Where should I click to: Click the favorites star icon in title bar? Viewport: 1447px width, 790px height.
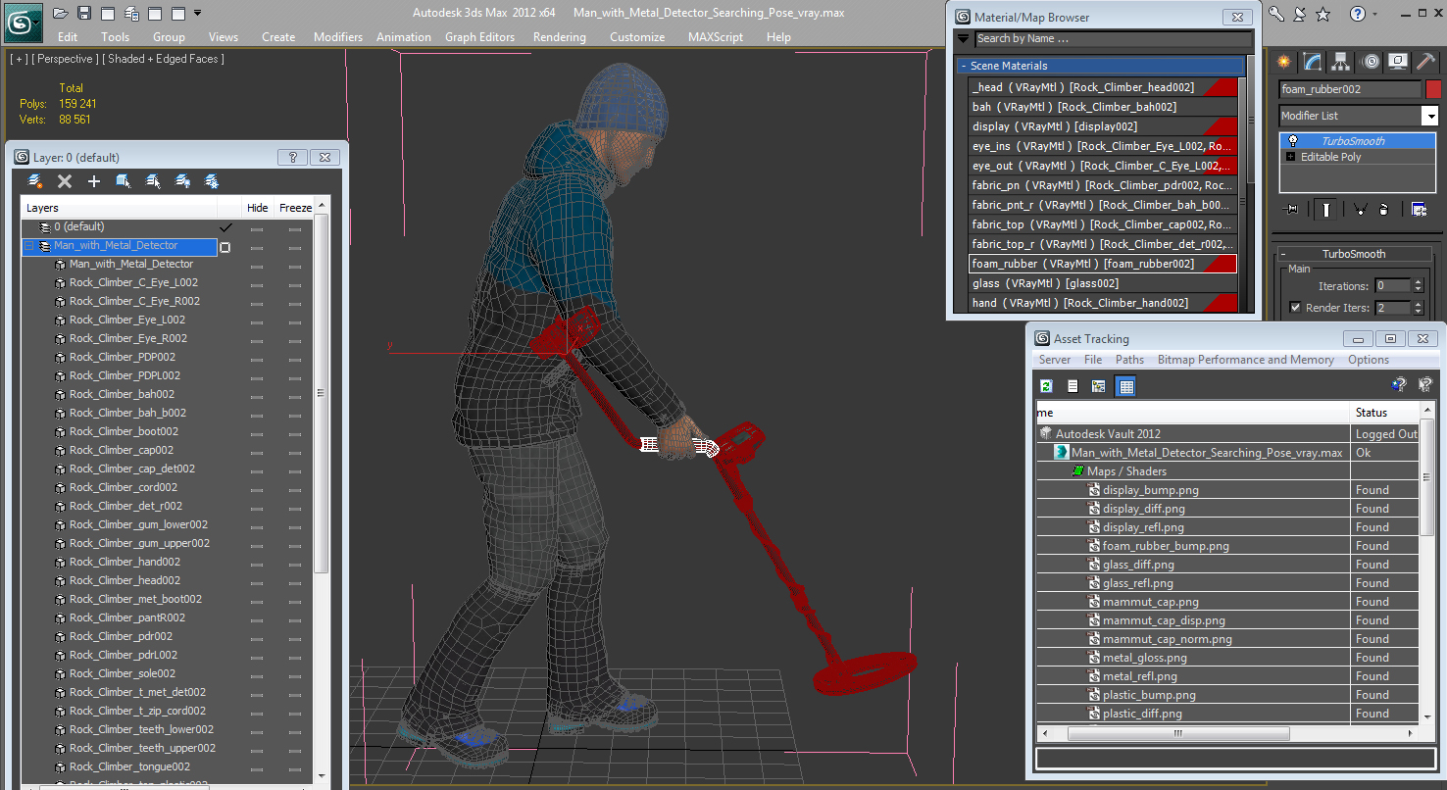click(1323, 14)
